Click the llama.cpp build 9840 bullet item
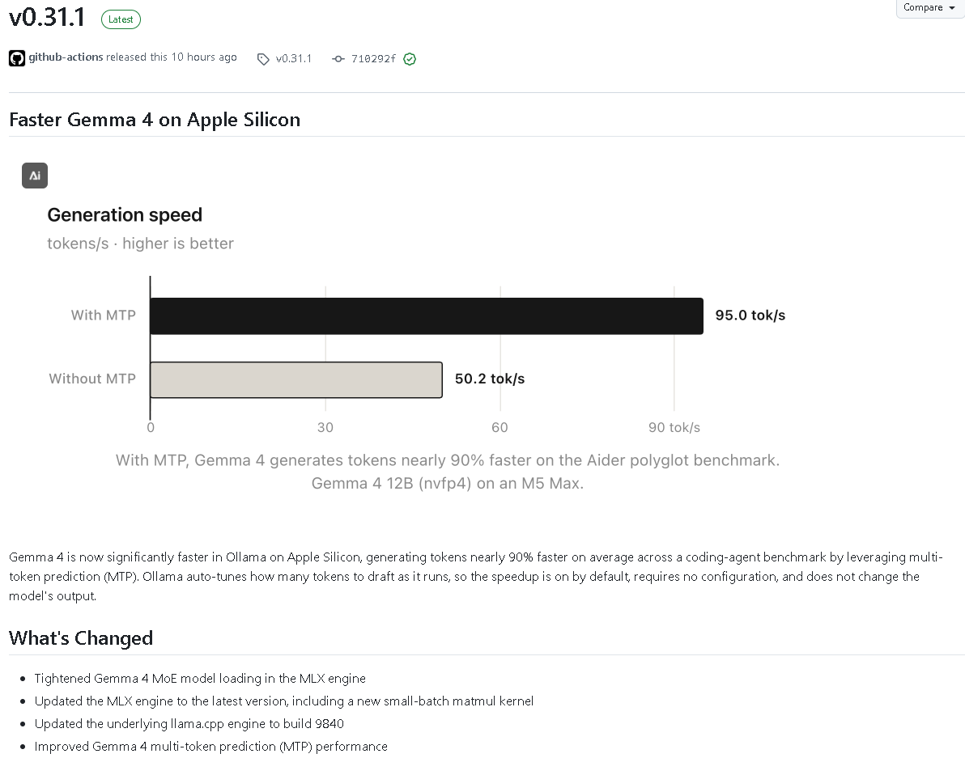This screenshot has width=965, height=758. click(x=189, y=723)
